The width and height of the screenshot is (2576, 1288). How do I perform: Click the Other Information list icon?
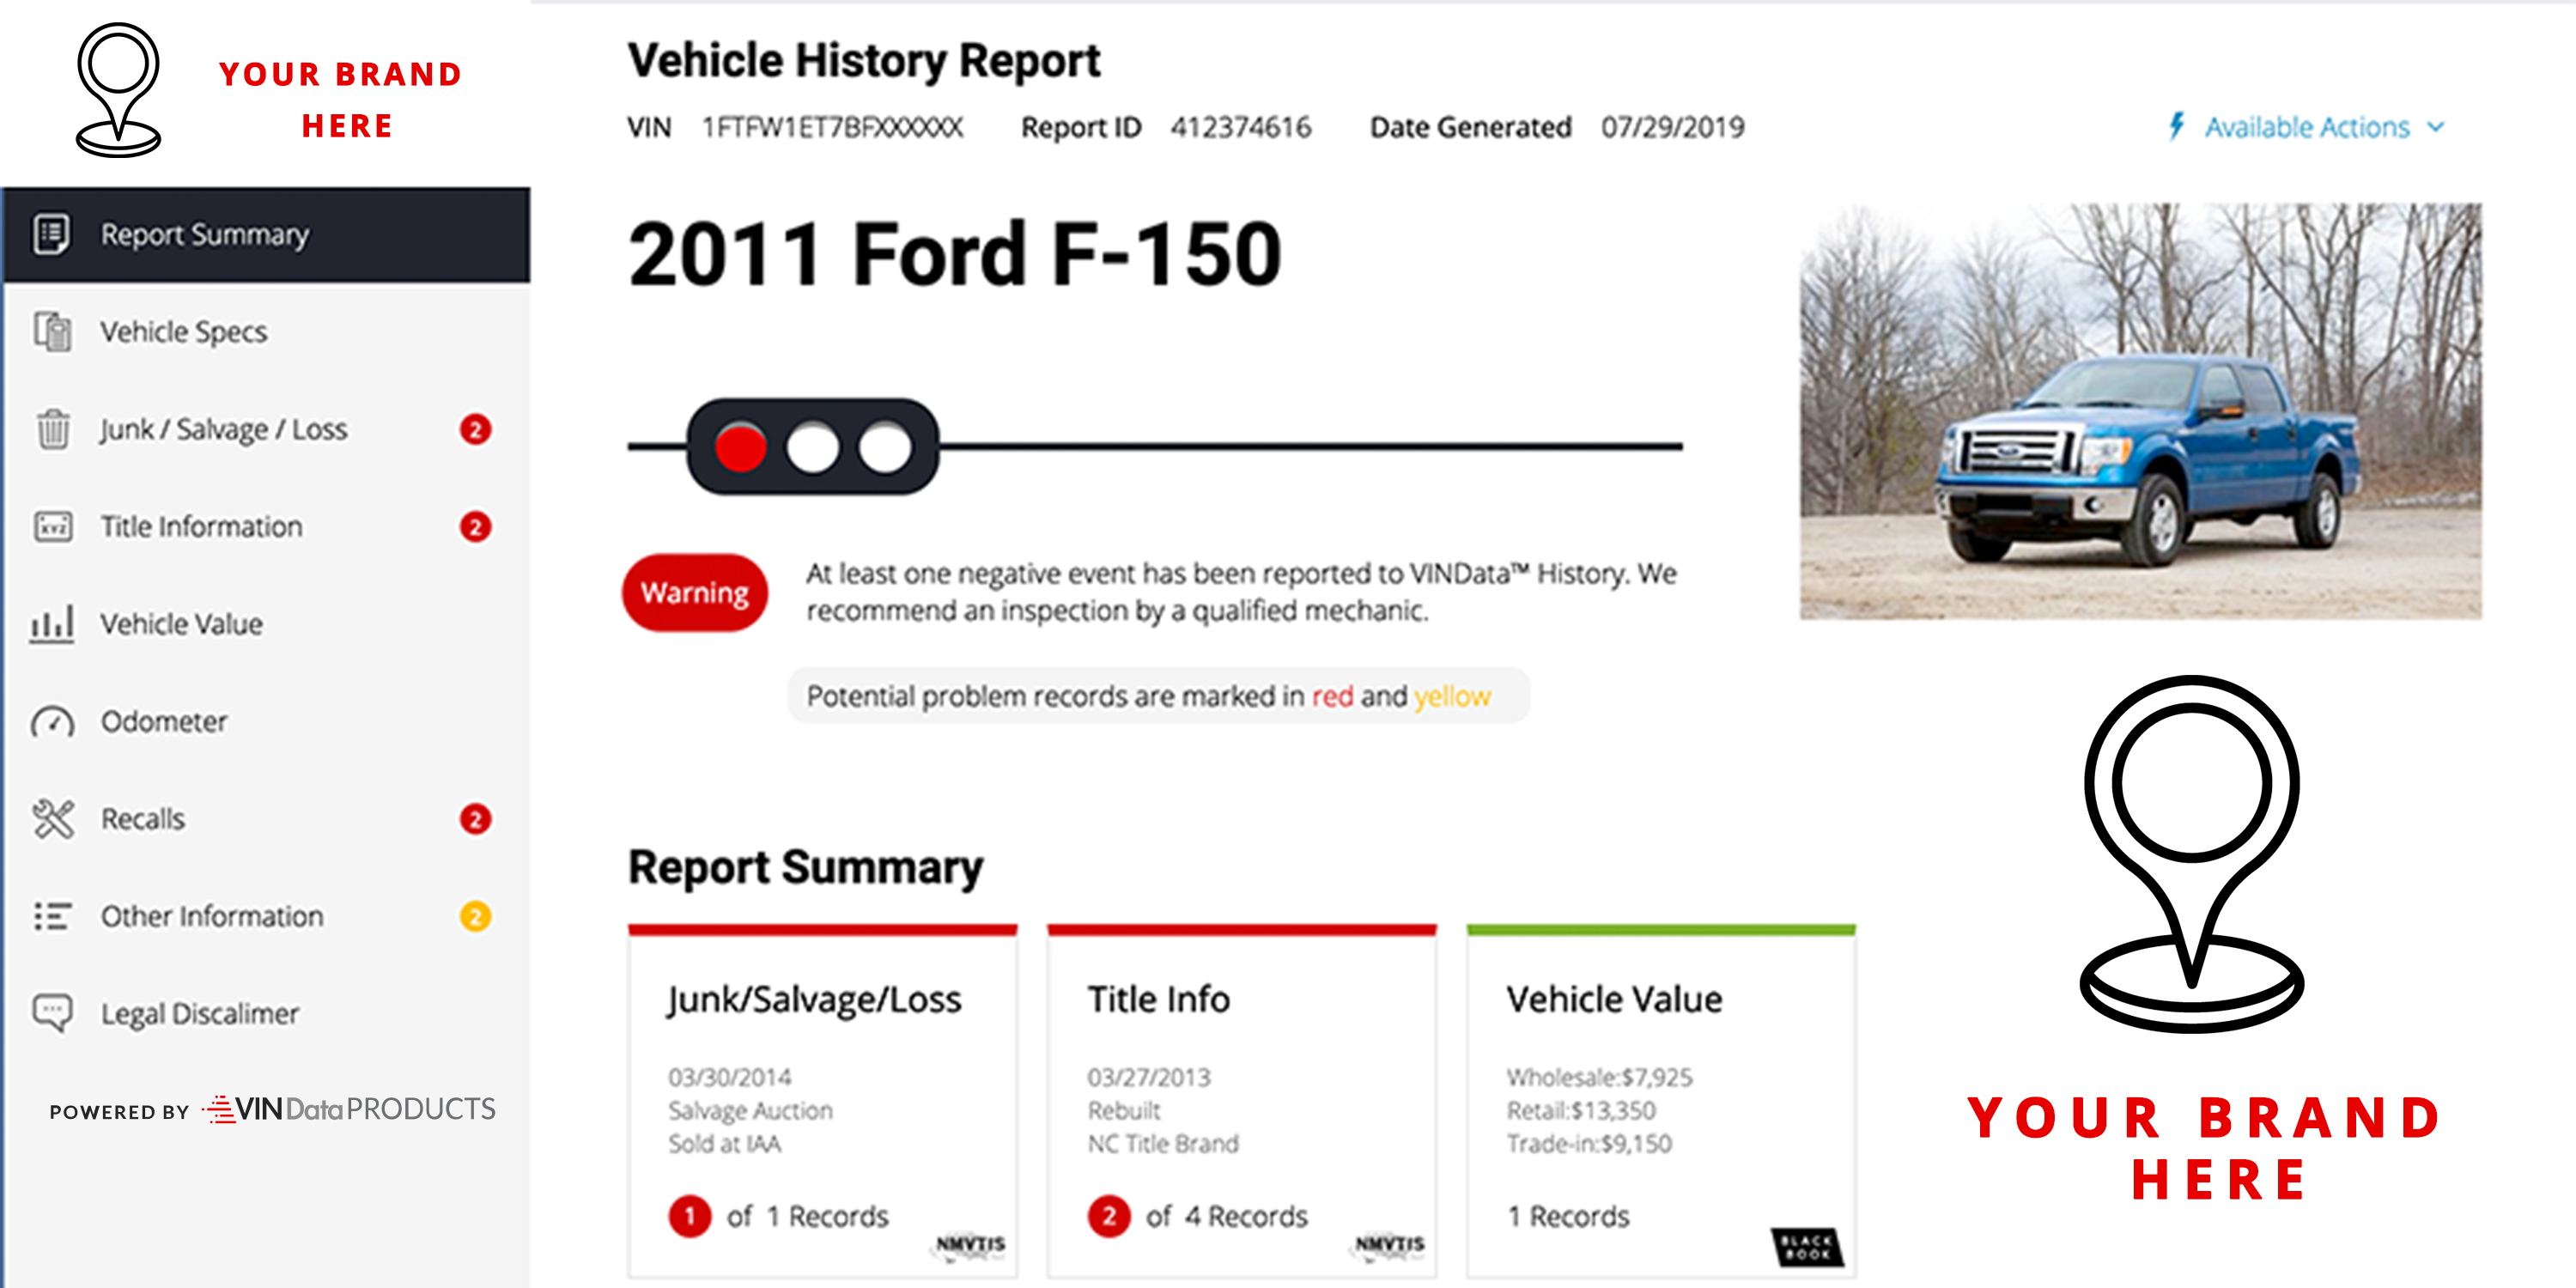click(52, 916)
